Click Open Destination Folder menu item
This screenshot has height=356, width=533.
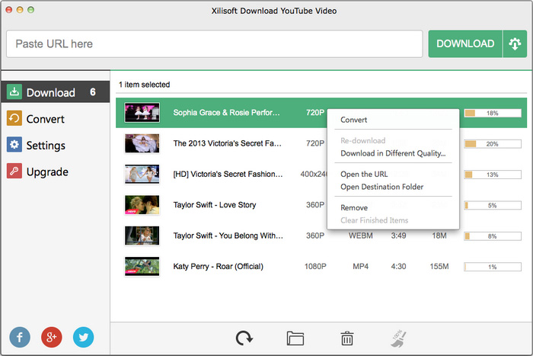(381, 187)
